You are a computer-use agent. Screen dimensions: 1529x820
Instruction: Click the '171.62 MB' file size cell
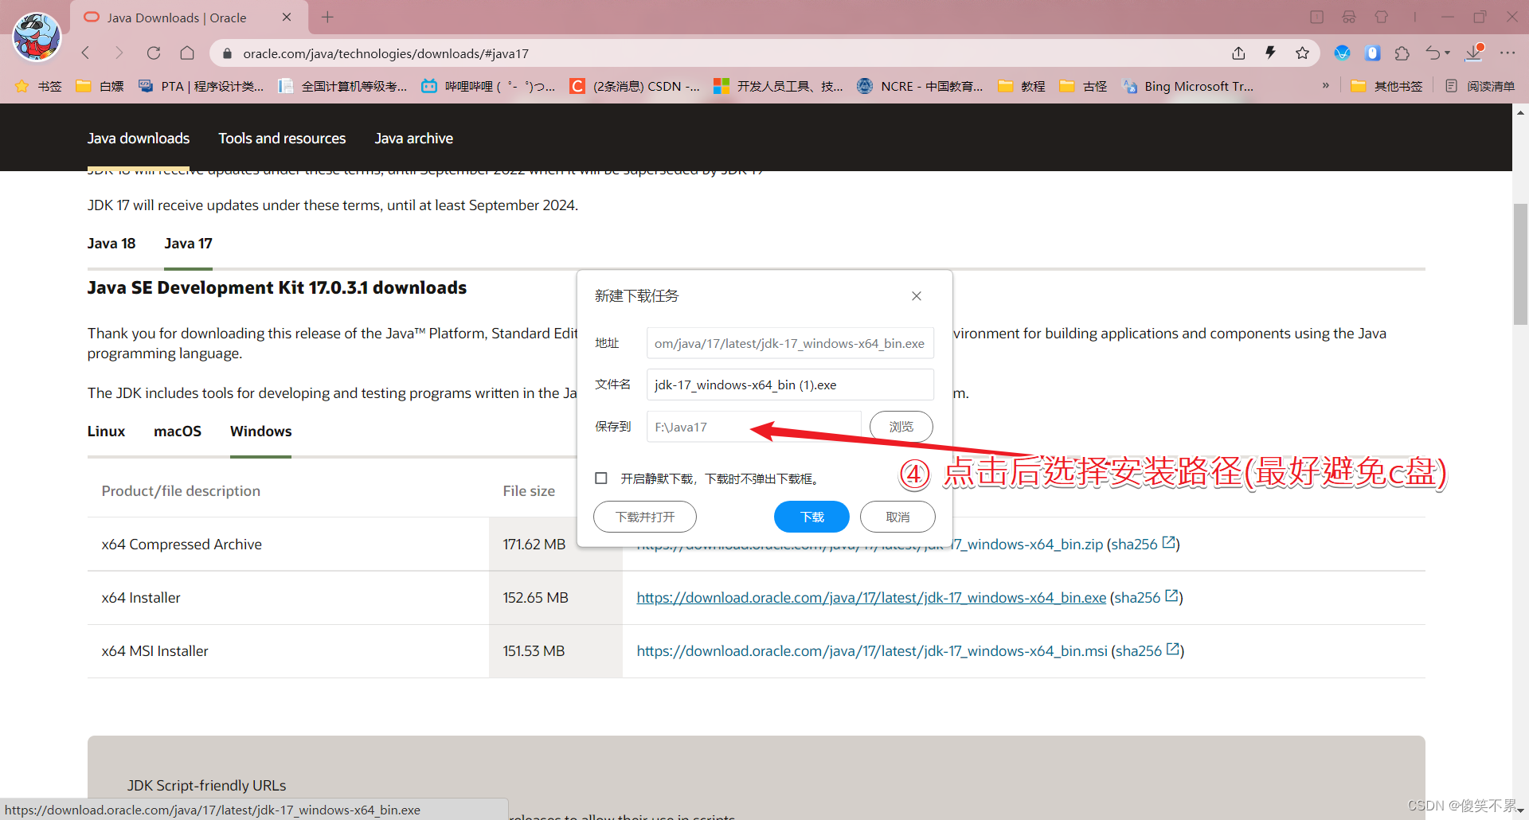pos(534,545)
